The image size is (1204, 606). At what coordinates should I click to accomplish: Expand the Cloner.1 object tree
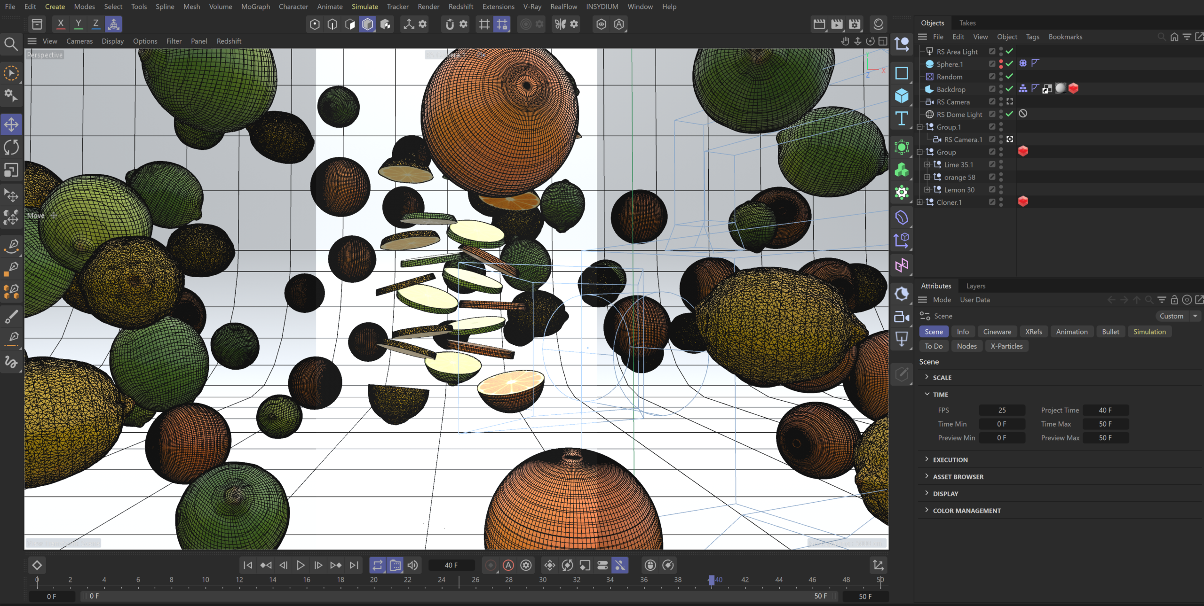tap(920, 202)
